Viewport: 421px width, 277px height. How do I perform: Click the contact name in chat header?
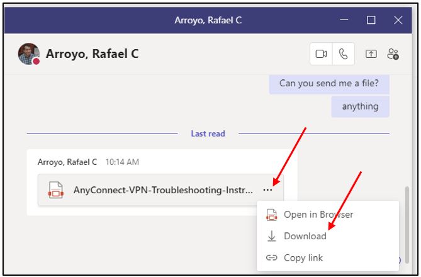91,54
